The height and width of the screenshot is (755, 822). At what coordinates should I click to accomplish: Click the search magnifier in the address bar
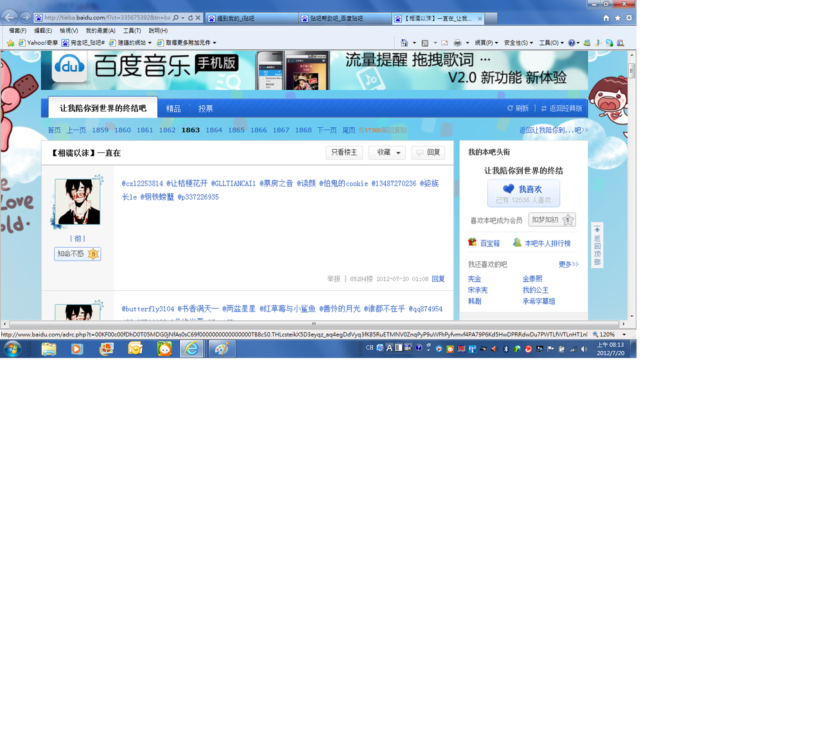[175, 18]
